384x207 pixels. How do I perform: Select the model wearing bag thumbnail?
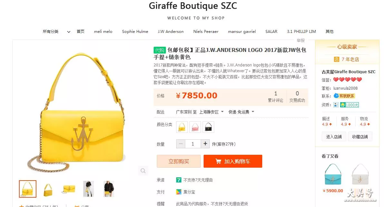pos(109,189)
